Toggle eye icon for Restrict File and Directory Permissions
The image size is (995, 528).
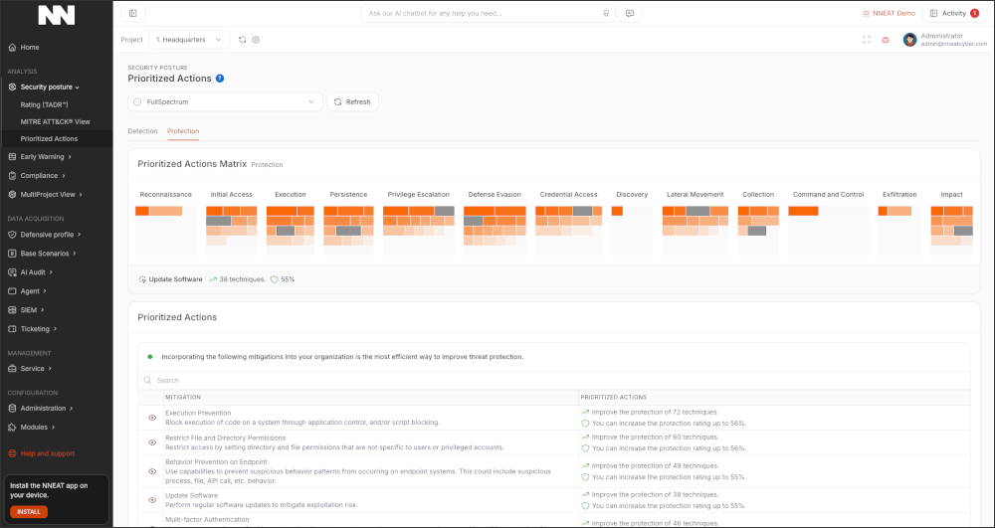coord(152,442)
